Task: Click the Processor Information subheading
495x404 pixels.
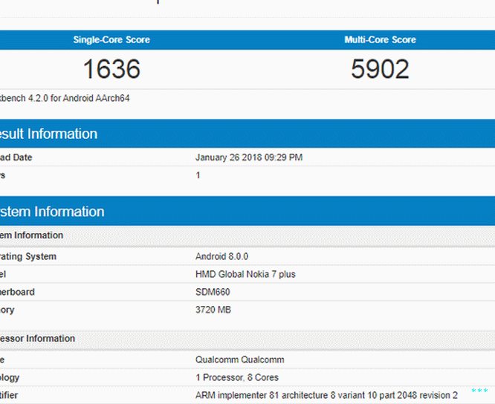Action: click(38, 339)
